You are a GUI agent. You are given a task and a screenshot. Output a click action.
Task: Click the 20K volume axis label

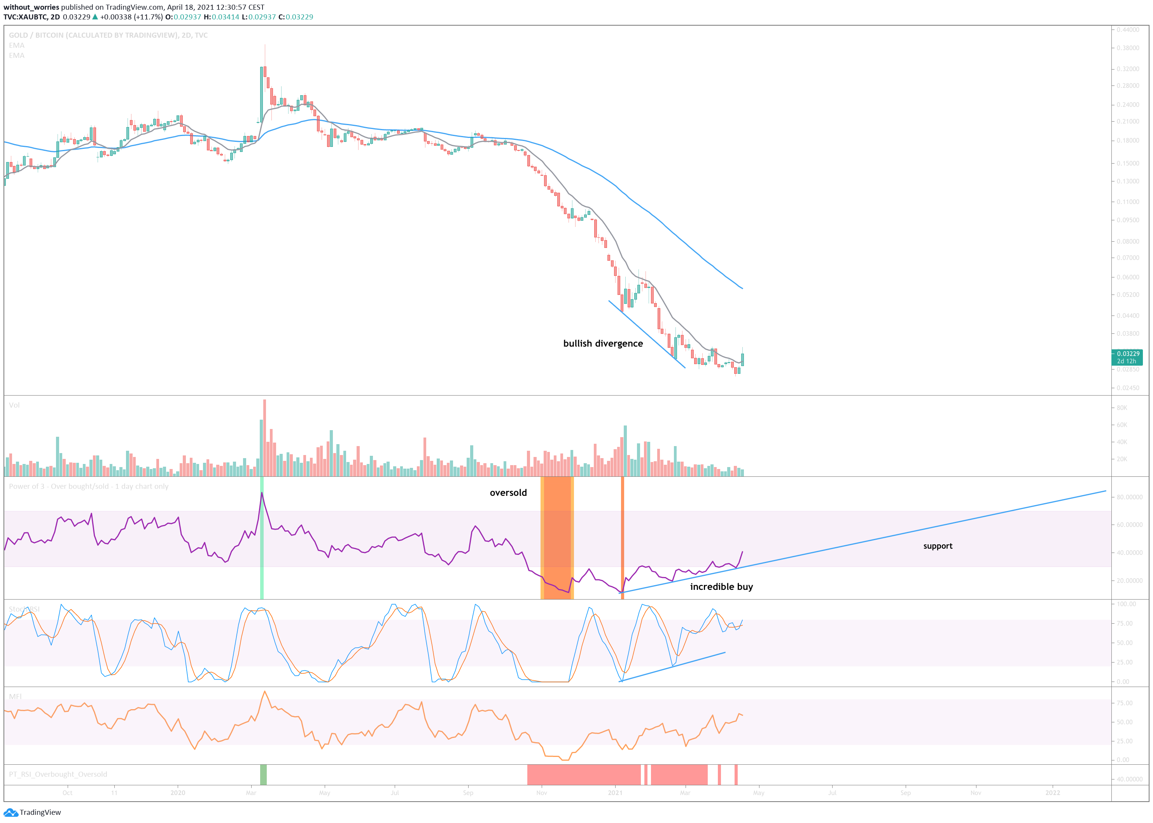(x=1122, y=459)
